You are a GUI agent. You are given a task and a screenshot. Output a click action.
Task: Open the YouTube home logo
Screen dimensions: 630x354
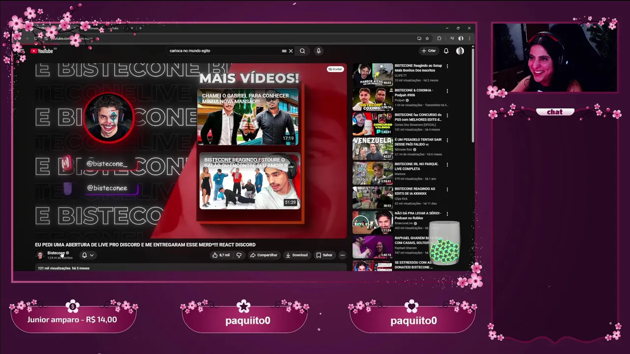tap(42, 51)
